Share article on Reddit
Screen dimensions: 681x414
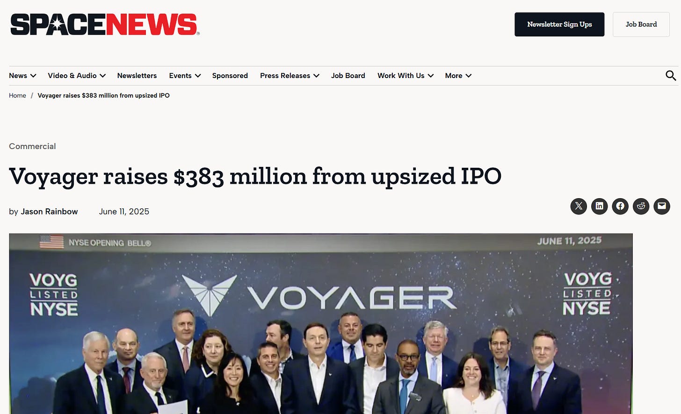tap(641, 206)
